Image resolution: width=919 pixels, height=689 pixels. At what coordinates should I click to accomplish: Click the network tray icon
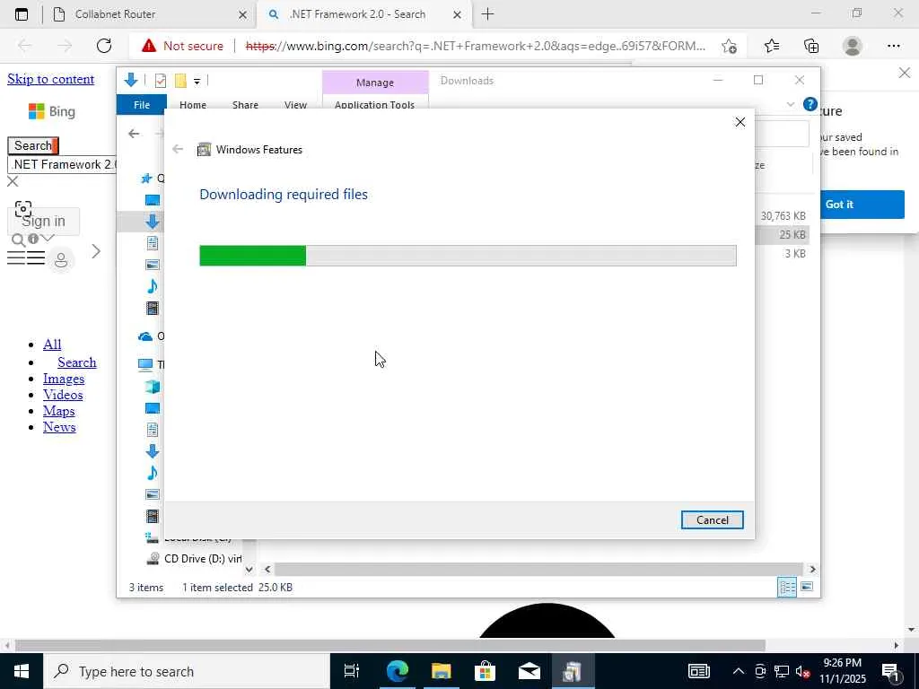point(782,671)
